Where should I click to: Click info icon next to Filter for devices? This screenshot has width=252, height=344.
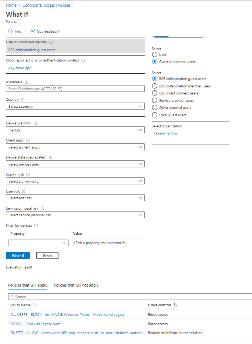(x=36, y=225)
